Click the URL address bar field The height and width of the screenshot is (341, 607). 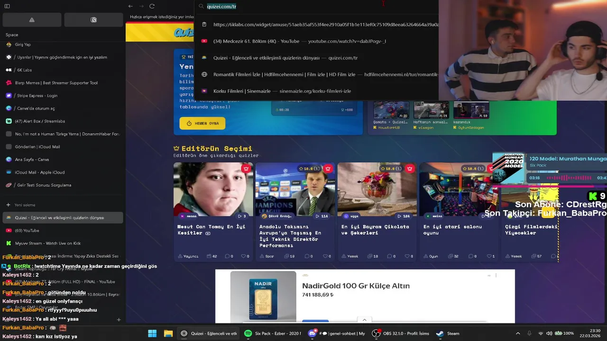(x=316, y=7)
